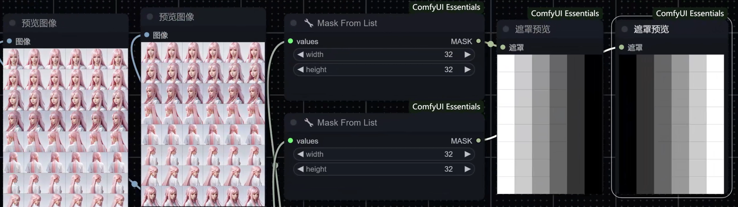The image size is (738, 207).
Task: Click the MASK output dot of lower Mask From List
Action: click(x=478, y=141)
